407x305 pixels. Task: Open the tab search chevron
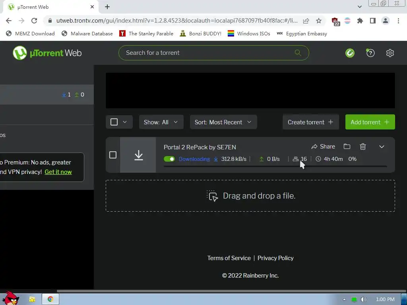359,7
